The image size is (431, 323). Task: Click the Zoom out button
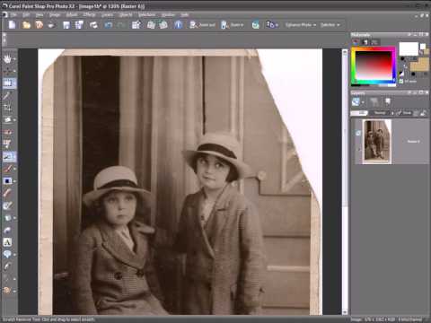[x=202, y=25]
